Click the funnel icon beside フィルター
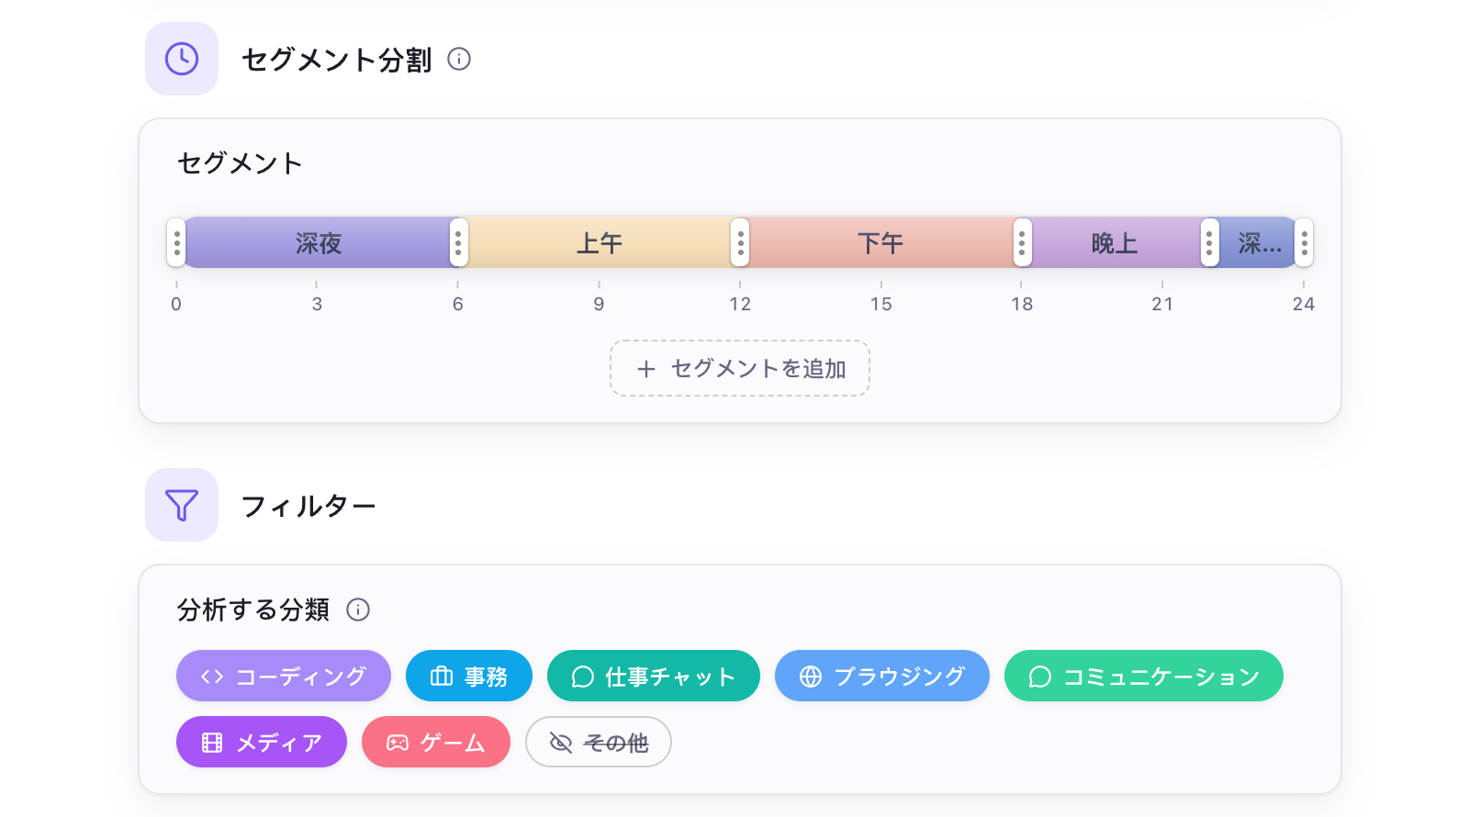 pos(182,505)
